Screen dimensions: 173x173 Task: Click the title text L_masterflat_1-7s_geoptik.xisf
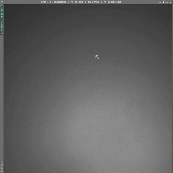coord(103,2)
